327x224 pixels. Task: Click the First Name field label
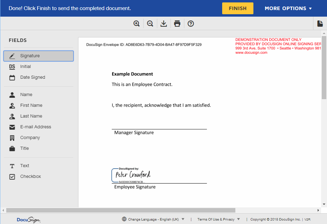[x=31, y=105]
